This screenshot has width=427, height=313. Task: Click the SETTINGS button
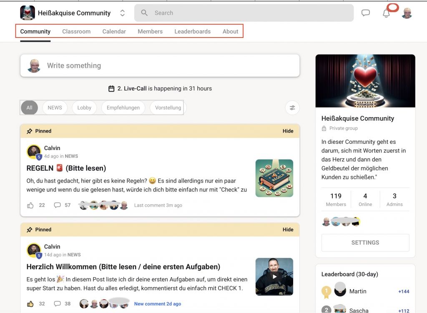365,243
